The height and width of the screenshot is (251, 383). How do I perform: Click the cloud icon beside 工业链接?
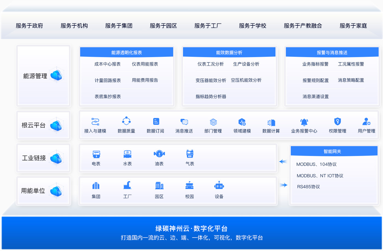(x=57, y=158)
